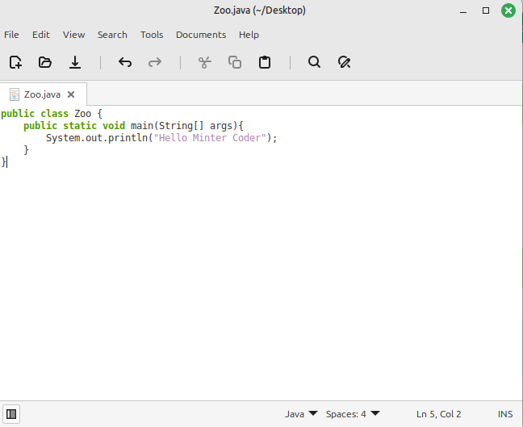This screenshot has height=427, width=523.
Task: Open the Documents menu
Action: 201,35
